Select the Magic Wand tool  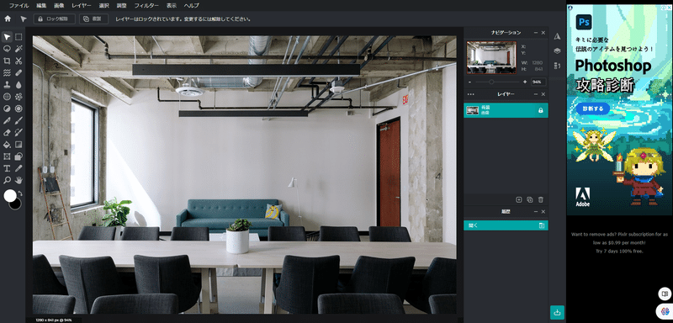tap(19, 49)
